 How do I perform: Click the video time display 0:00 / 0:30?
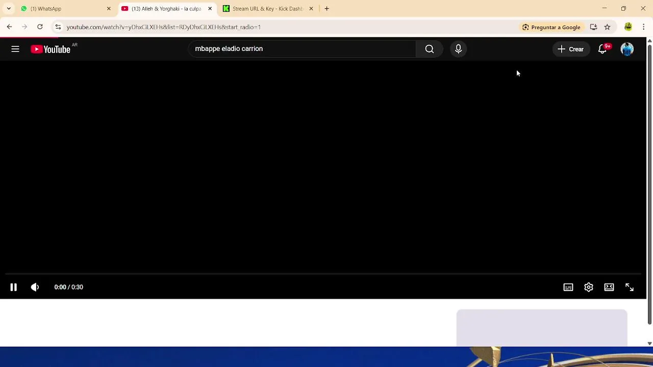pos(69,287)
